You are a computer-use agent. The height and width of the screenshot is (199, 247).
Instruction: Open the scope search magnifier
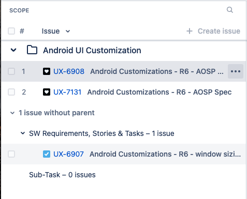[230, 10]
